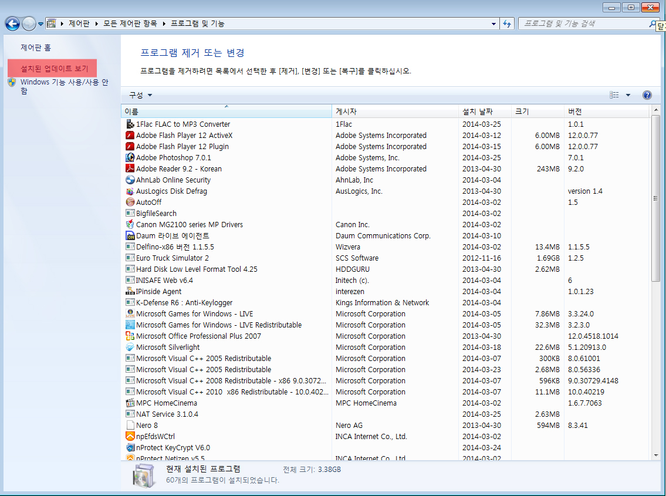Click the Games for Windows LIVE Redistributable icon
The image size is (666, 496).
[130, 325]
